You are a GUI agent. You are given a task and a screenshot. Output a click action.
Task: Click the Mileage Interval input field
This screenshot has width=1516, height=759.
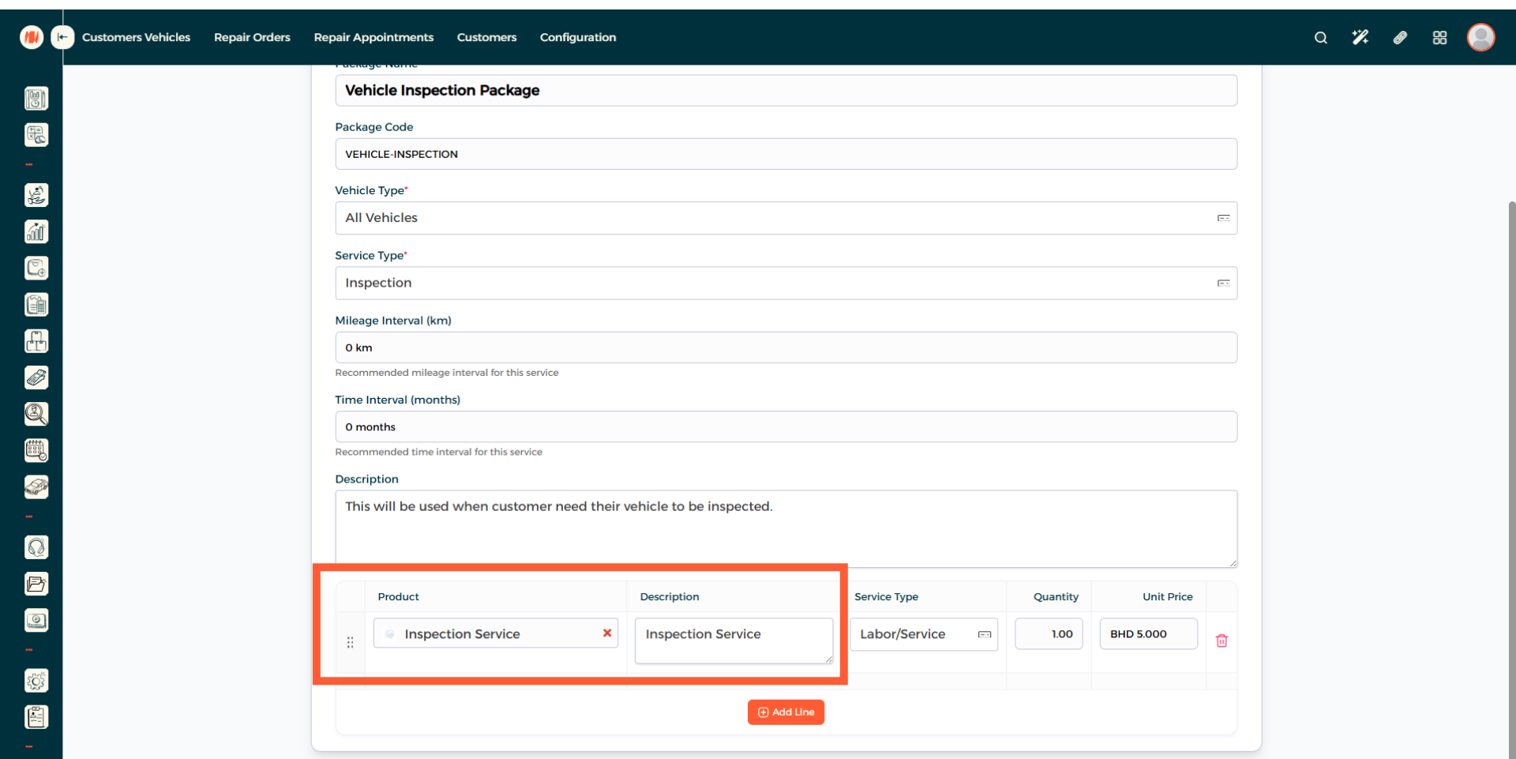(x=785, y=348)
